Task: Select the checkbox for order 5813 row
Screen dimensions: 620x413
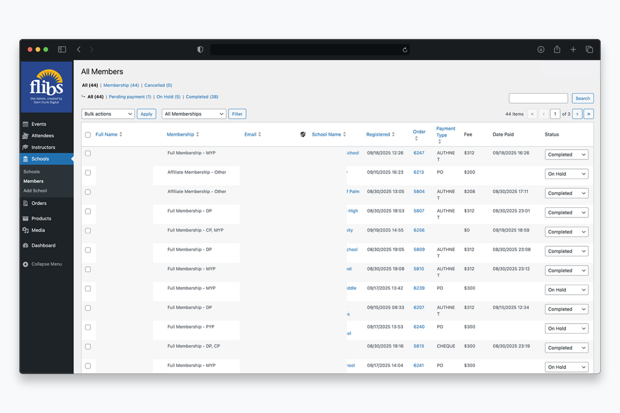Action: coord(88,347)
